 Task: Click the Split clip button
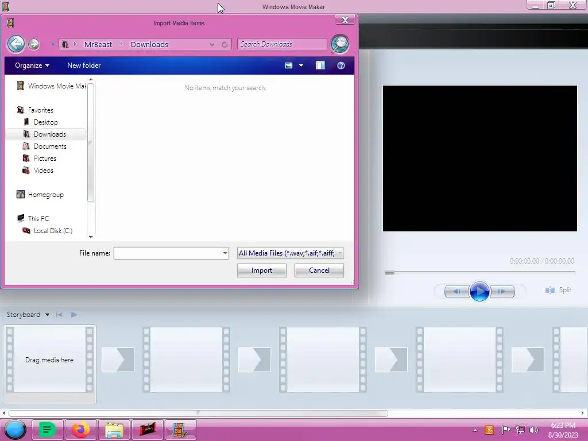[558, 290]
